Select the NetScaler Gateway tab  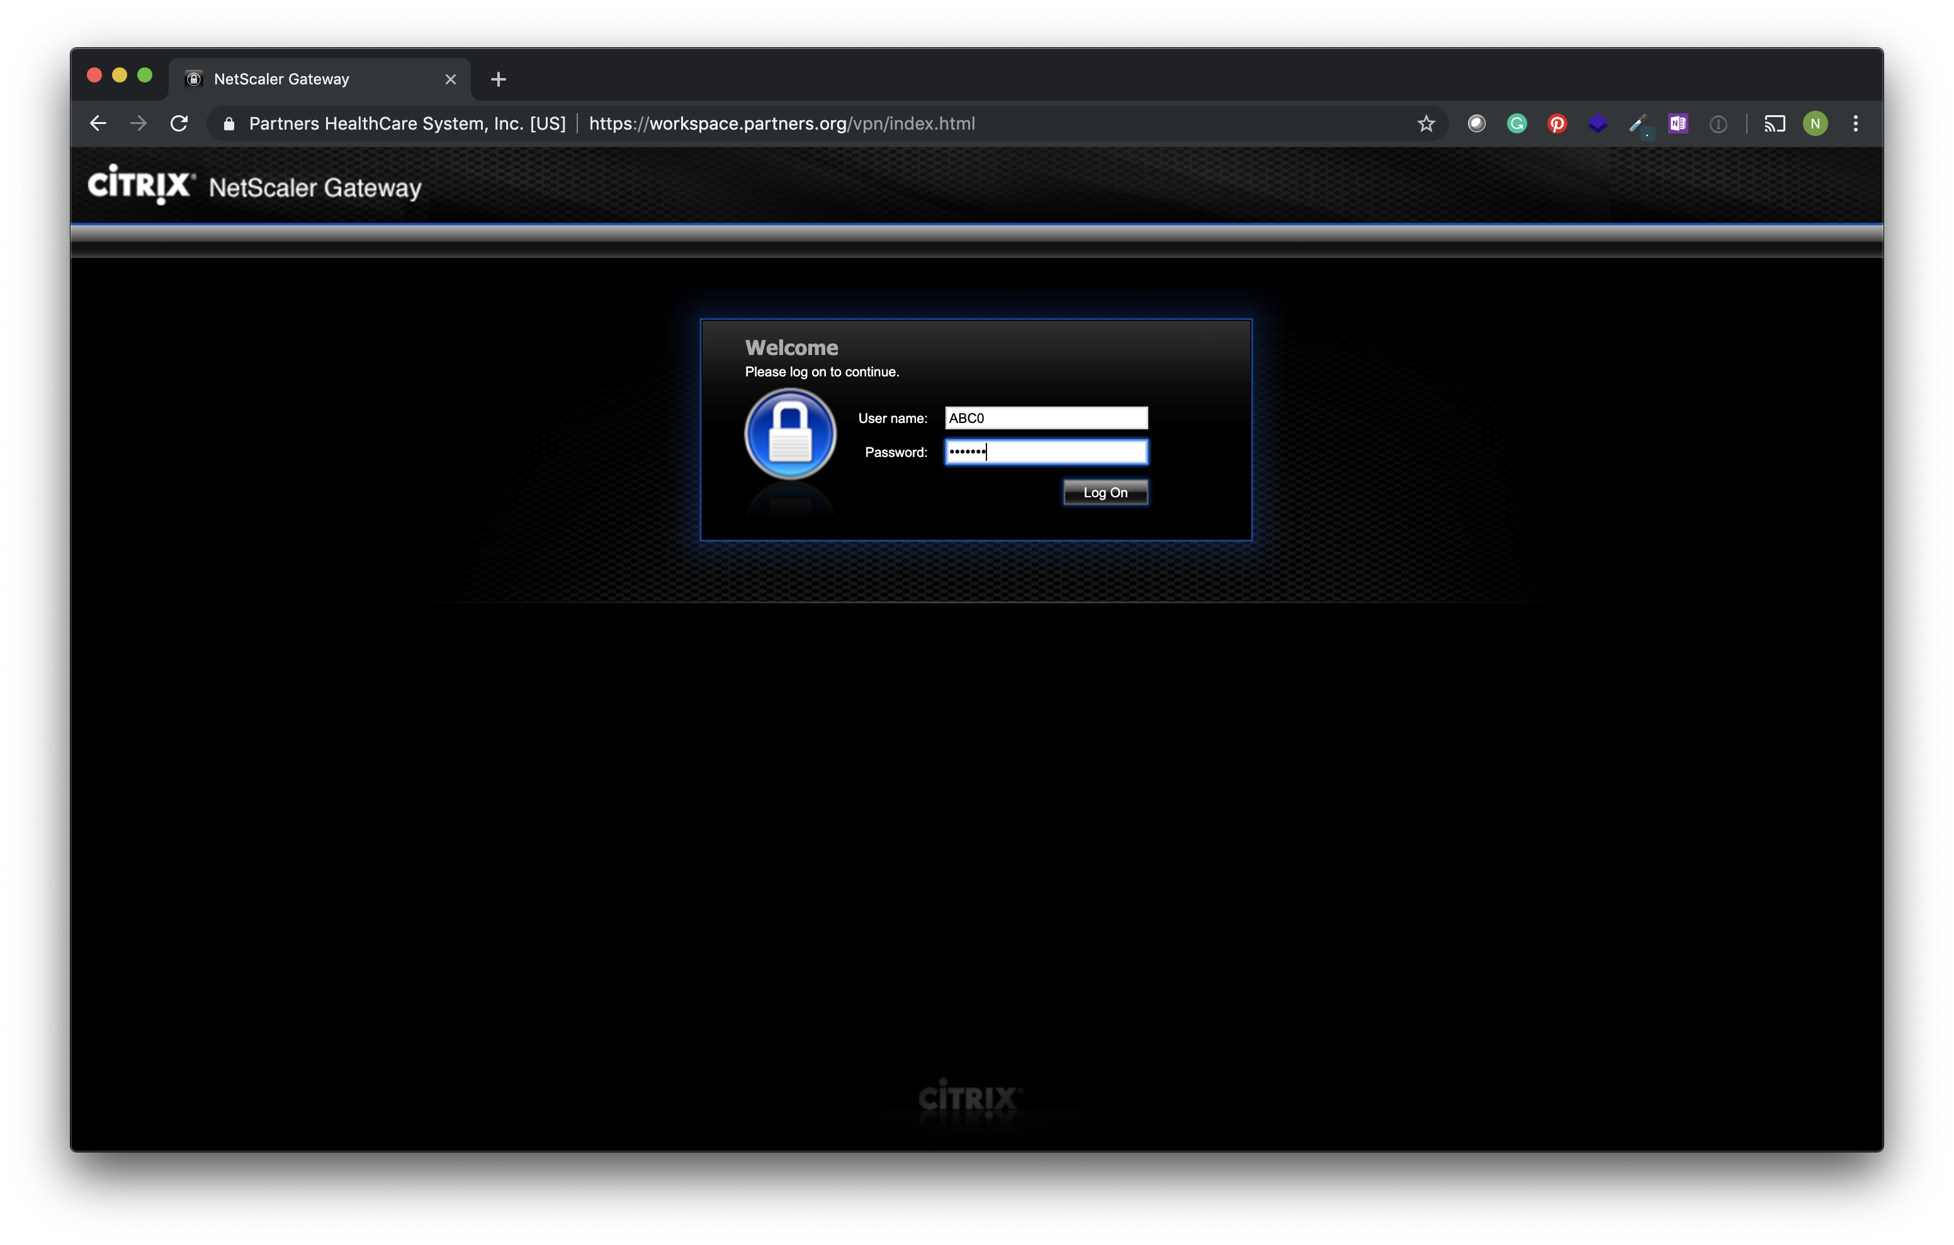click(x=320, y=79)
